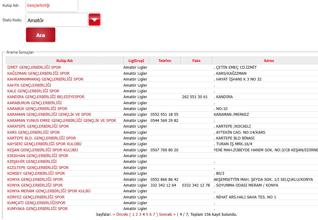Screen dimensions: 318x220
Task: Open the Statü Kodu dropdown arrow
Action: [x=94, y=20]
